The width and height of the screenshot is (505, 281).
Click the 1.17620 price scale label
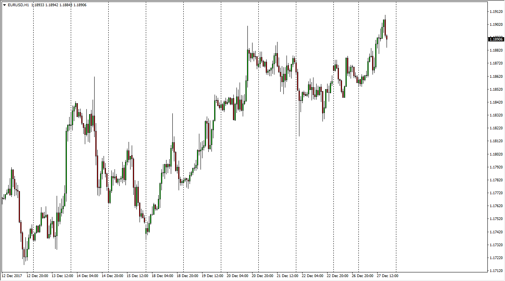click(496, 206)
